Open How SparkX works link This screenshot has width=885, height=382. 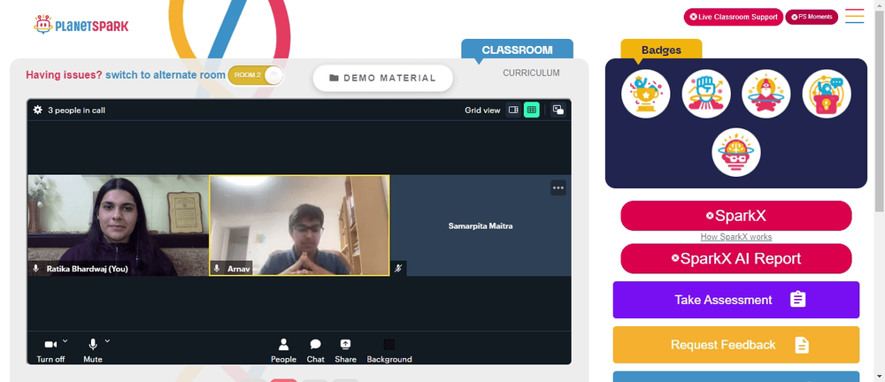coord(736,237)
